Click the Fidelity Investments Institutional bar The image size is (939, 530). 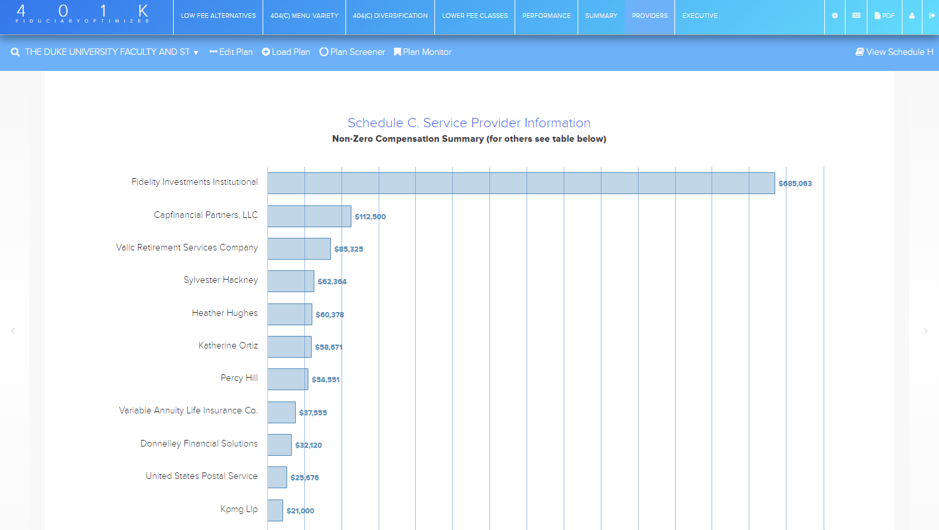521,184
